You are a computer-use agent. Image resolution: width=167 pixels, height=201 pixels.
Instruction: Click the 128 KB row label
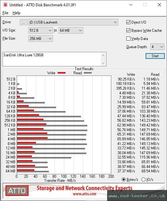point(10,116)
